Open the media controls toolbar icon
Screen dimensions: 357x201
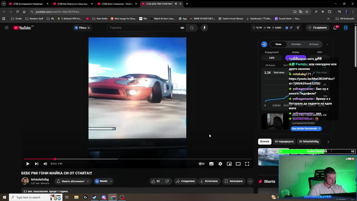tap(339, 12)
